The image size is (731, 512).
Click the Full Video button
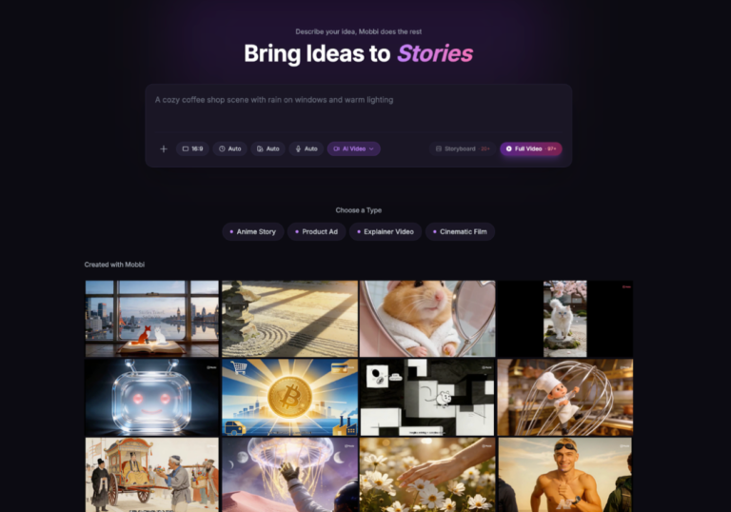point(531,148)
